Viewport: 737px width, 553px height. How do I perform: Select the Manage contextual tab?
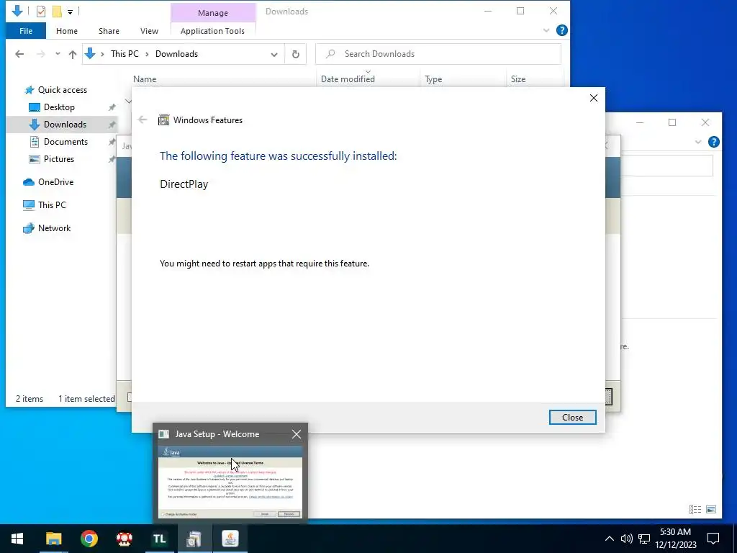tap(213, 13)
